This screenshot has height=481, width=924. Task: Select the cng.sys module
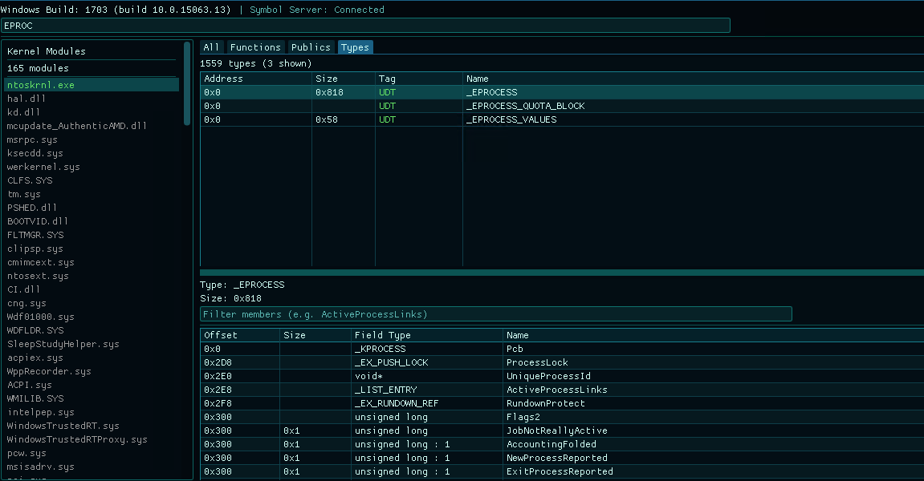[92, 303]
